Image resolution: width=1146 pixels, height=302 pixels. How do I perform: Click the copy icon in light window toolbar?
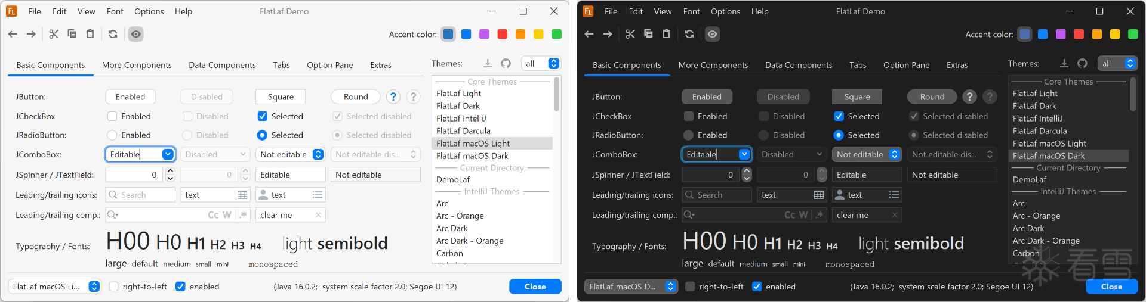tap(72, 34)
